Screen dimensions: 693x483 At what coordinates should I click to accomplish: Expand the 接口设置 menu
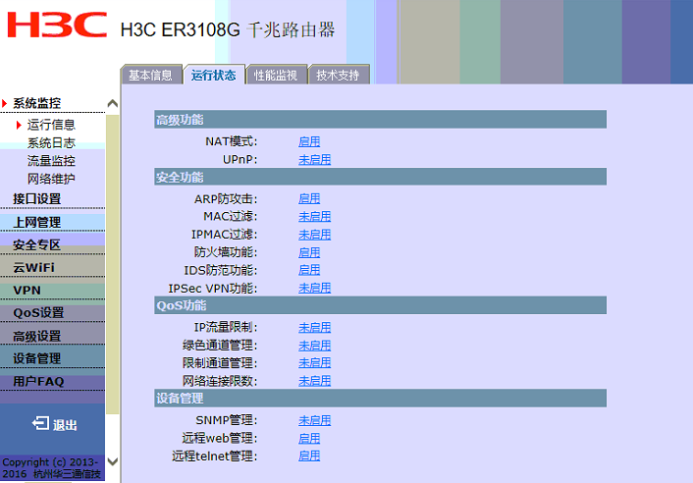[37, 199]
